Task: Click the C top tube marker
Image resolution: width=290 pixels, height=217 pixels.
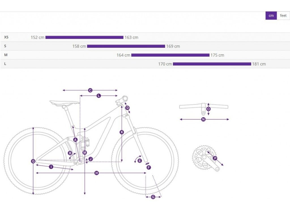Action: click(x=90, y=90)
